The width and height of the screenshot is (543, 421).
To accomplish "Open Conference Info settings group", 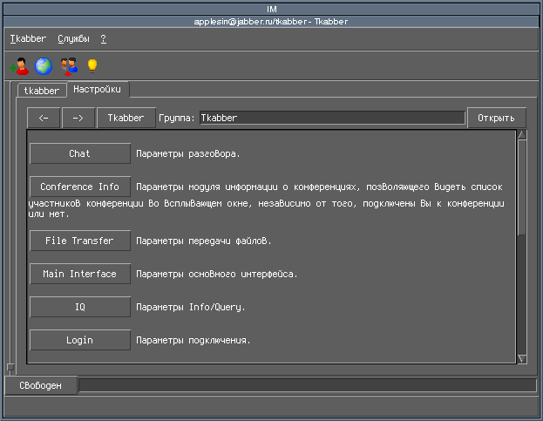I will click(x=79, y=187).
